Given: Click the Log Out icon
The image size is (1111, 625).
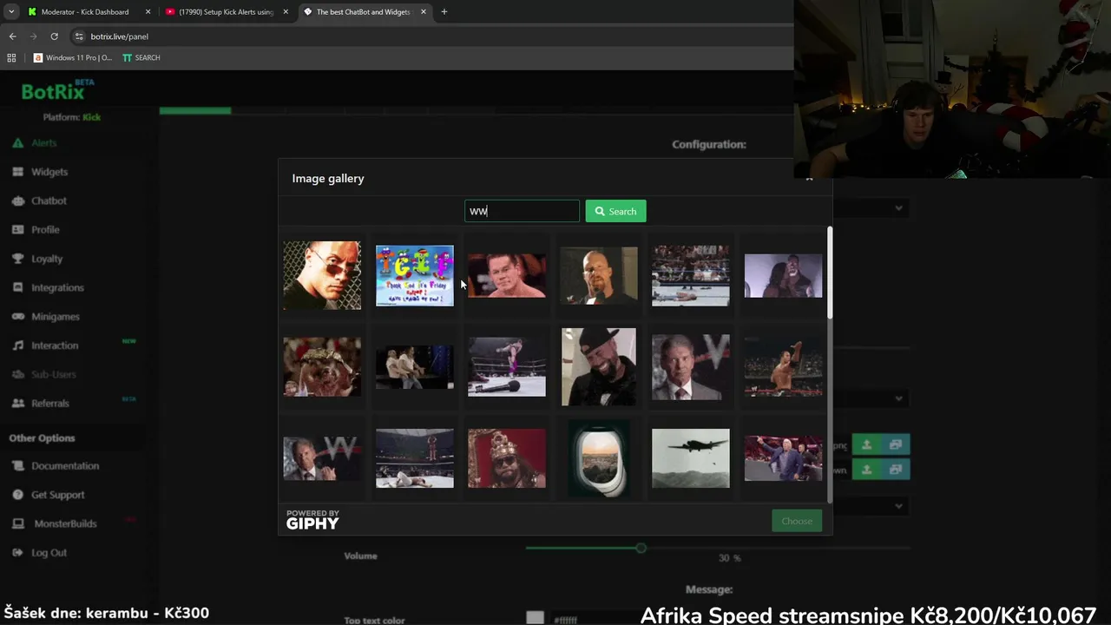Looking at the screenshot, I should tap(17, 552).
